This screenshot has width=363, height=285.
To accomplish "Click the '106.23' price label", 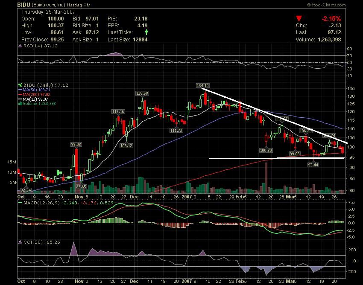I will (306, 131).
